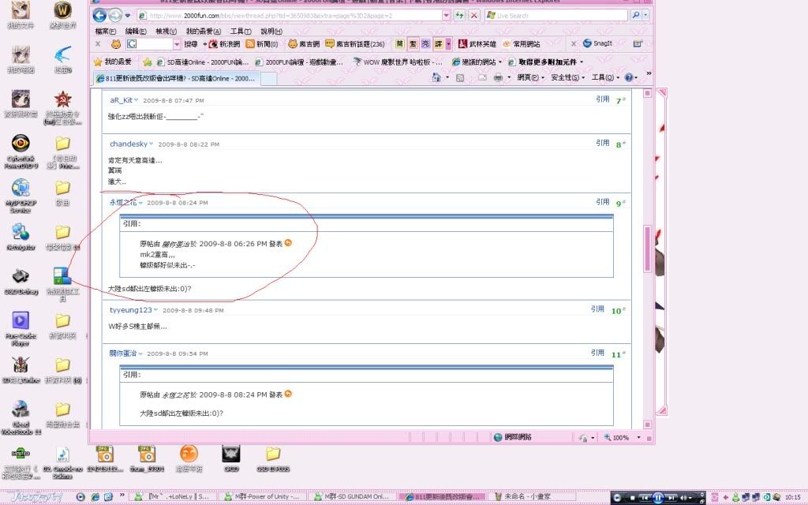Viewport: 808px width, 505px height.
Task: Open 常用網站 toolbar shortcut
Action: click(x=522, y=44)
